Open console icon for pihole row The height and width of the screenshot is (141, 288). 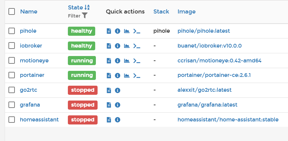coord(136,31)
